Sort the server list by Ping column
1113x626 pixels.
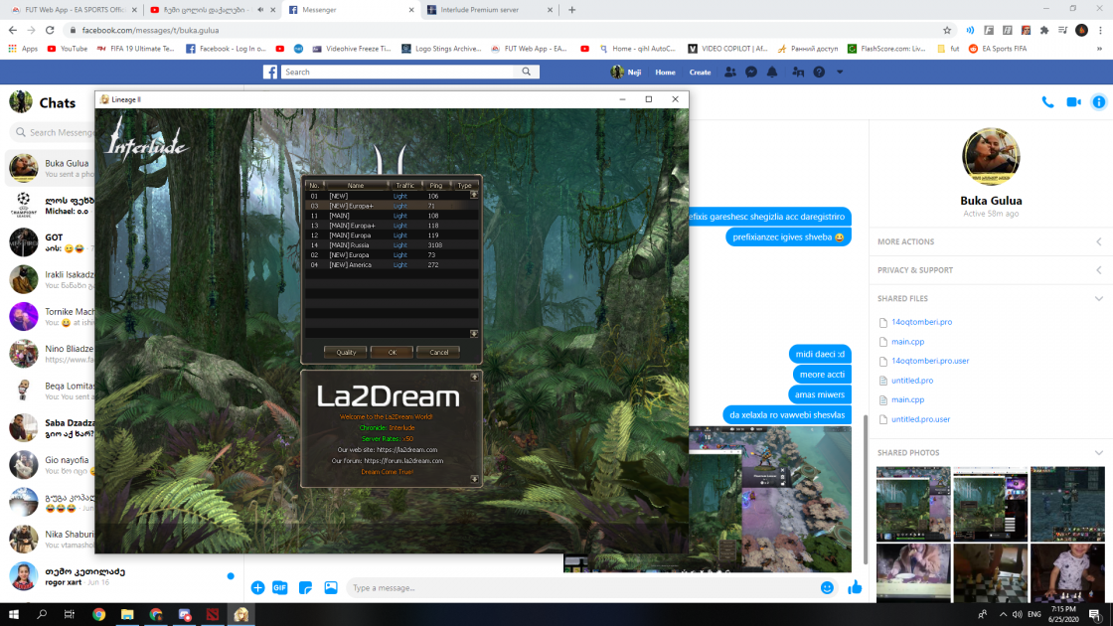[x=435, y=186]
